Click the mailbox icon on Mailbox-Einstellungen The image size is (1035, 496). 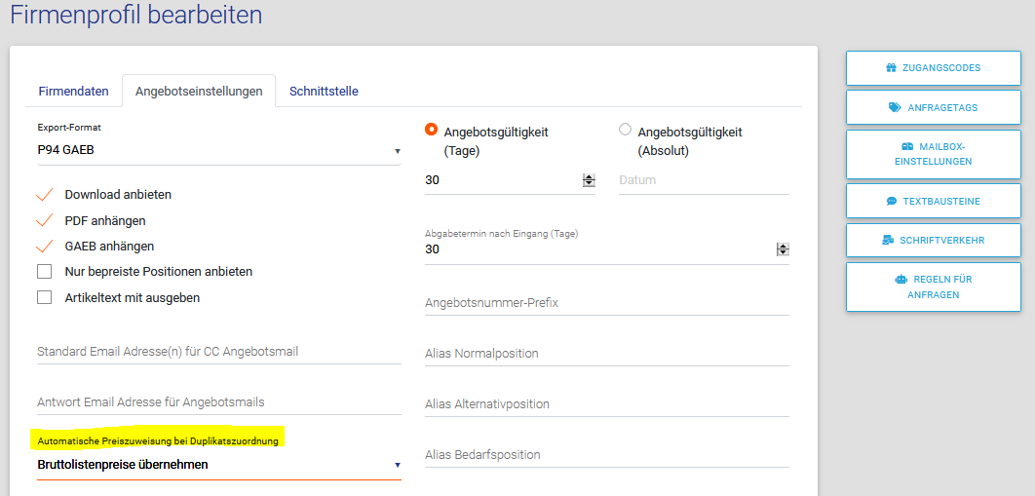(x=908, y=146)
